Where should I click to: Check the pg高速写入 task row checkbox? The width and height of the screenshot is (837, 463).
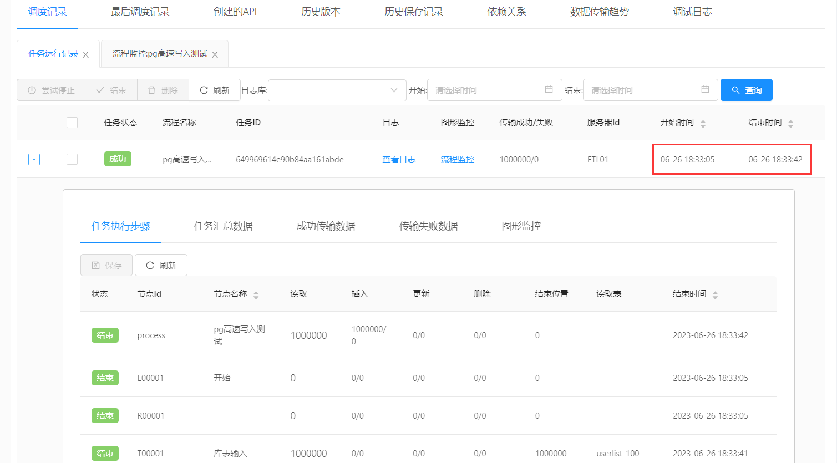72,159
